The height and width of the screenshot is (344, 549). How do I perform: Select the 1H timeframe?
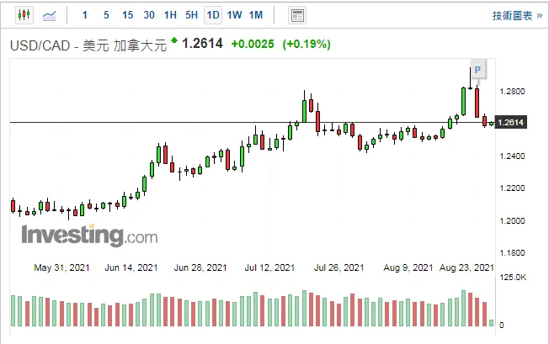click(170, 15)
